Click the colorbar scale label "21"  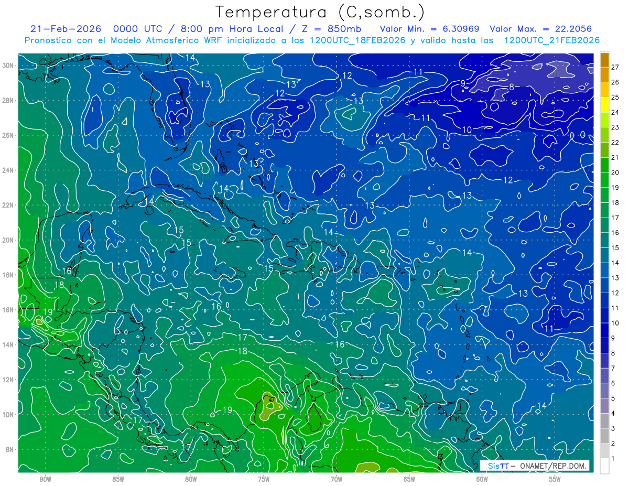615,158
